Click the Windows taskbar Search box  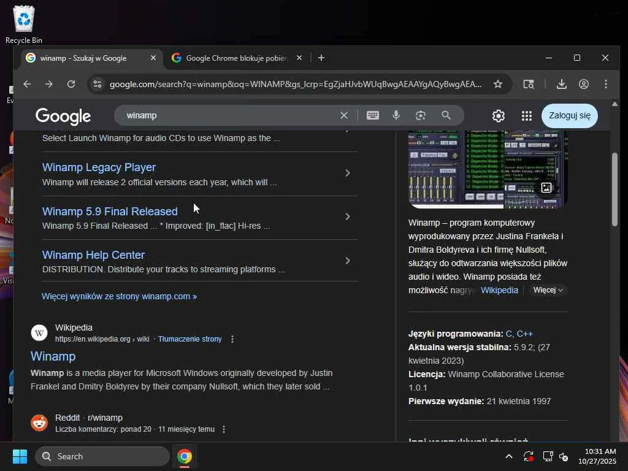pos(102,456)
